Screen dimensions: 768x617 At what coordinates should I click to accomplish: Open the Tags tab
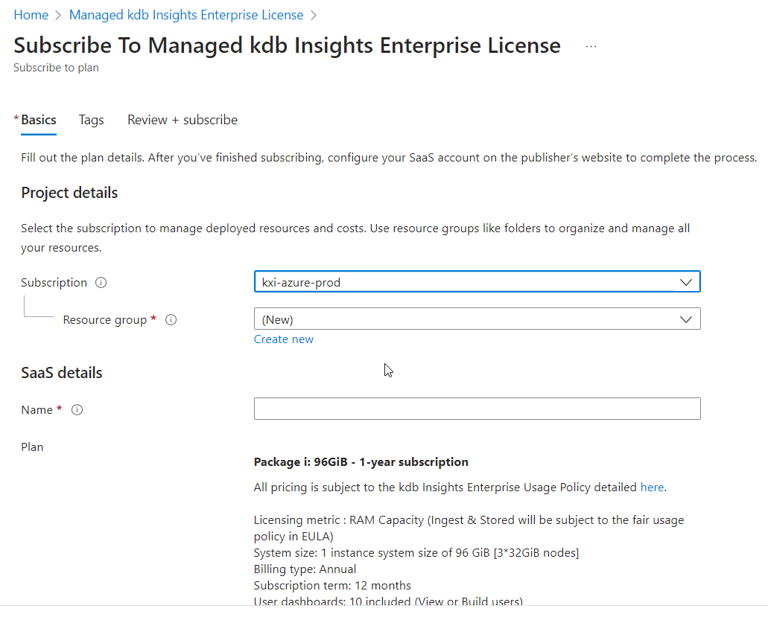[91, 120]
